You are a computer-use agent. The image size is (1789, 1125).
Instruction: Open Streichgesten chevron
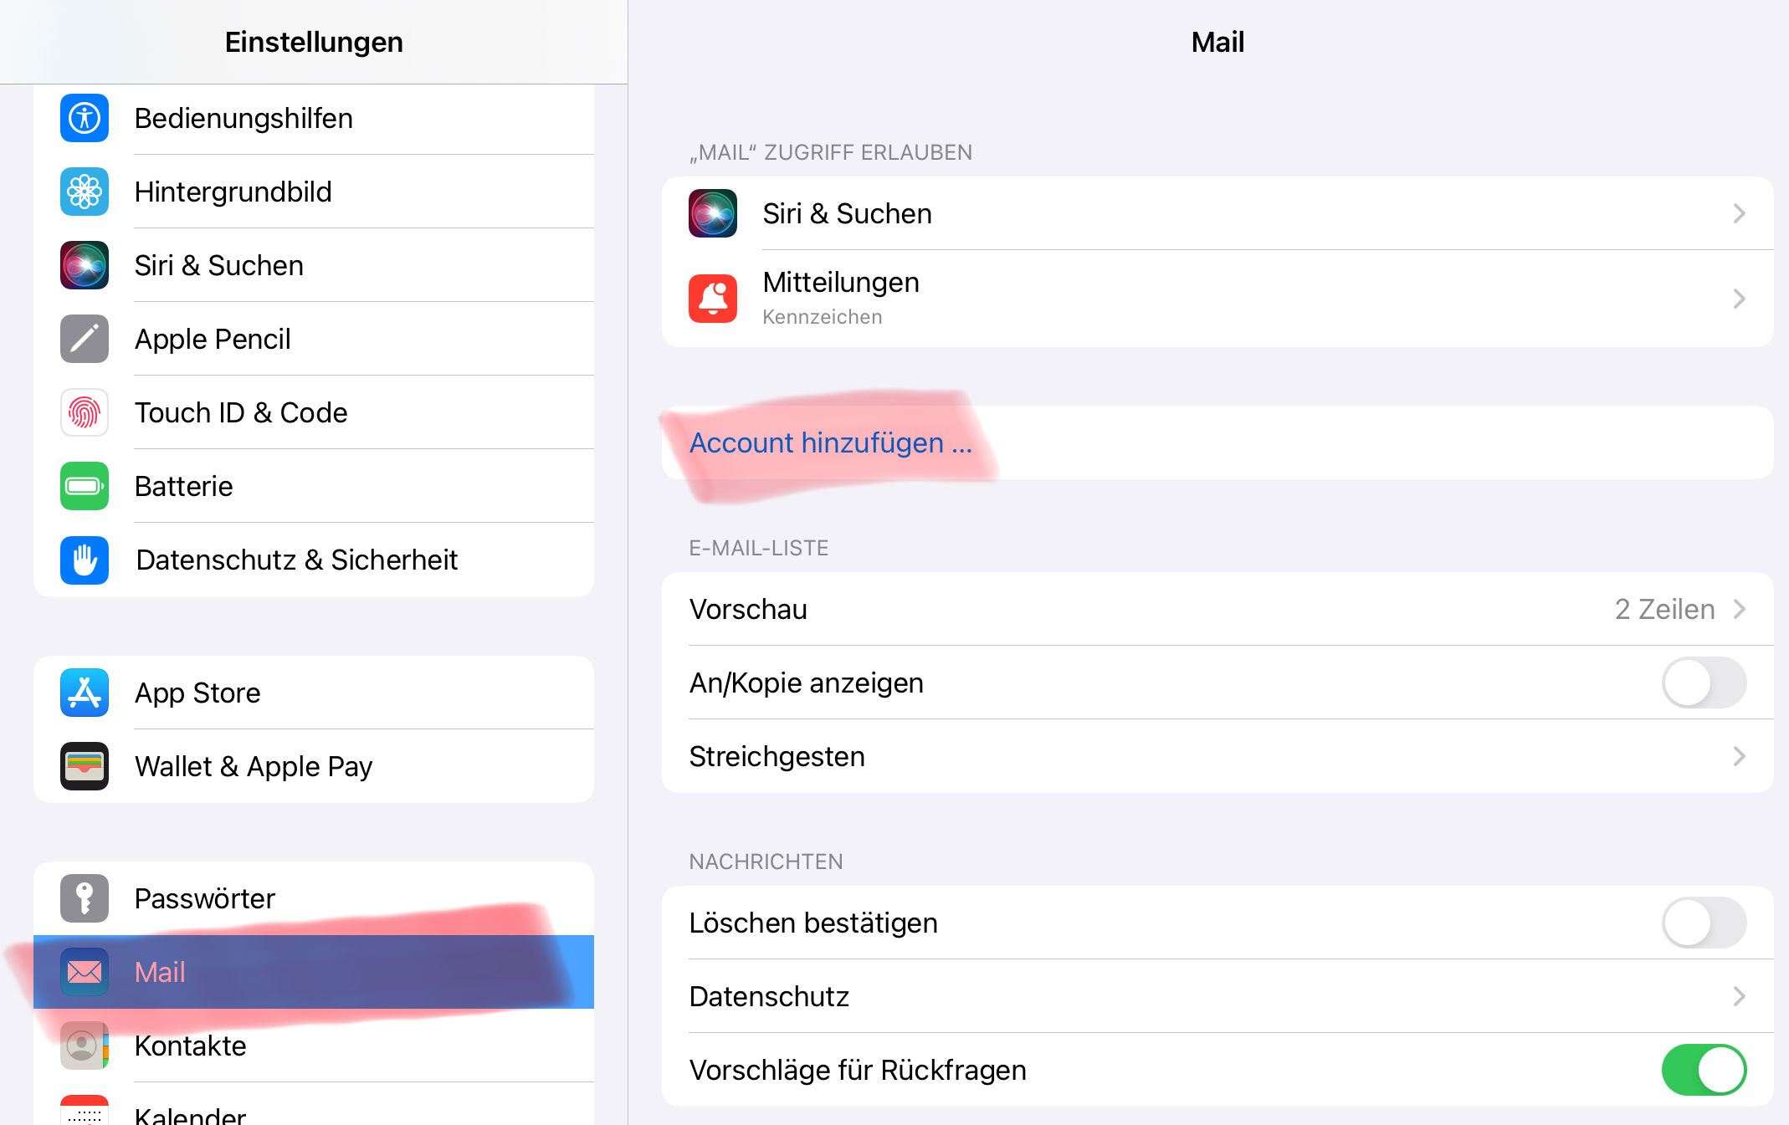pyautogui.click(x=1740, y=756)
